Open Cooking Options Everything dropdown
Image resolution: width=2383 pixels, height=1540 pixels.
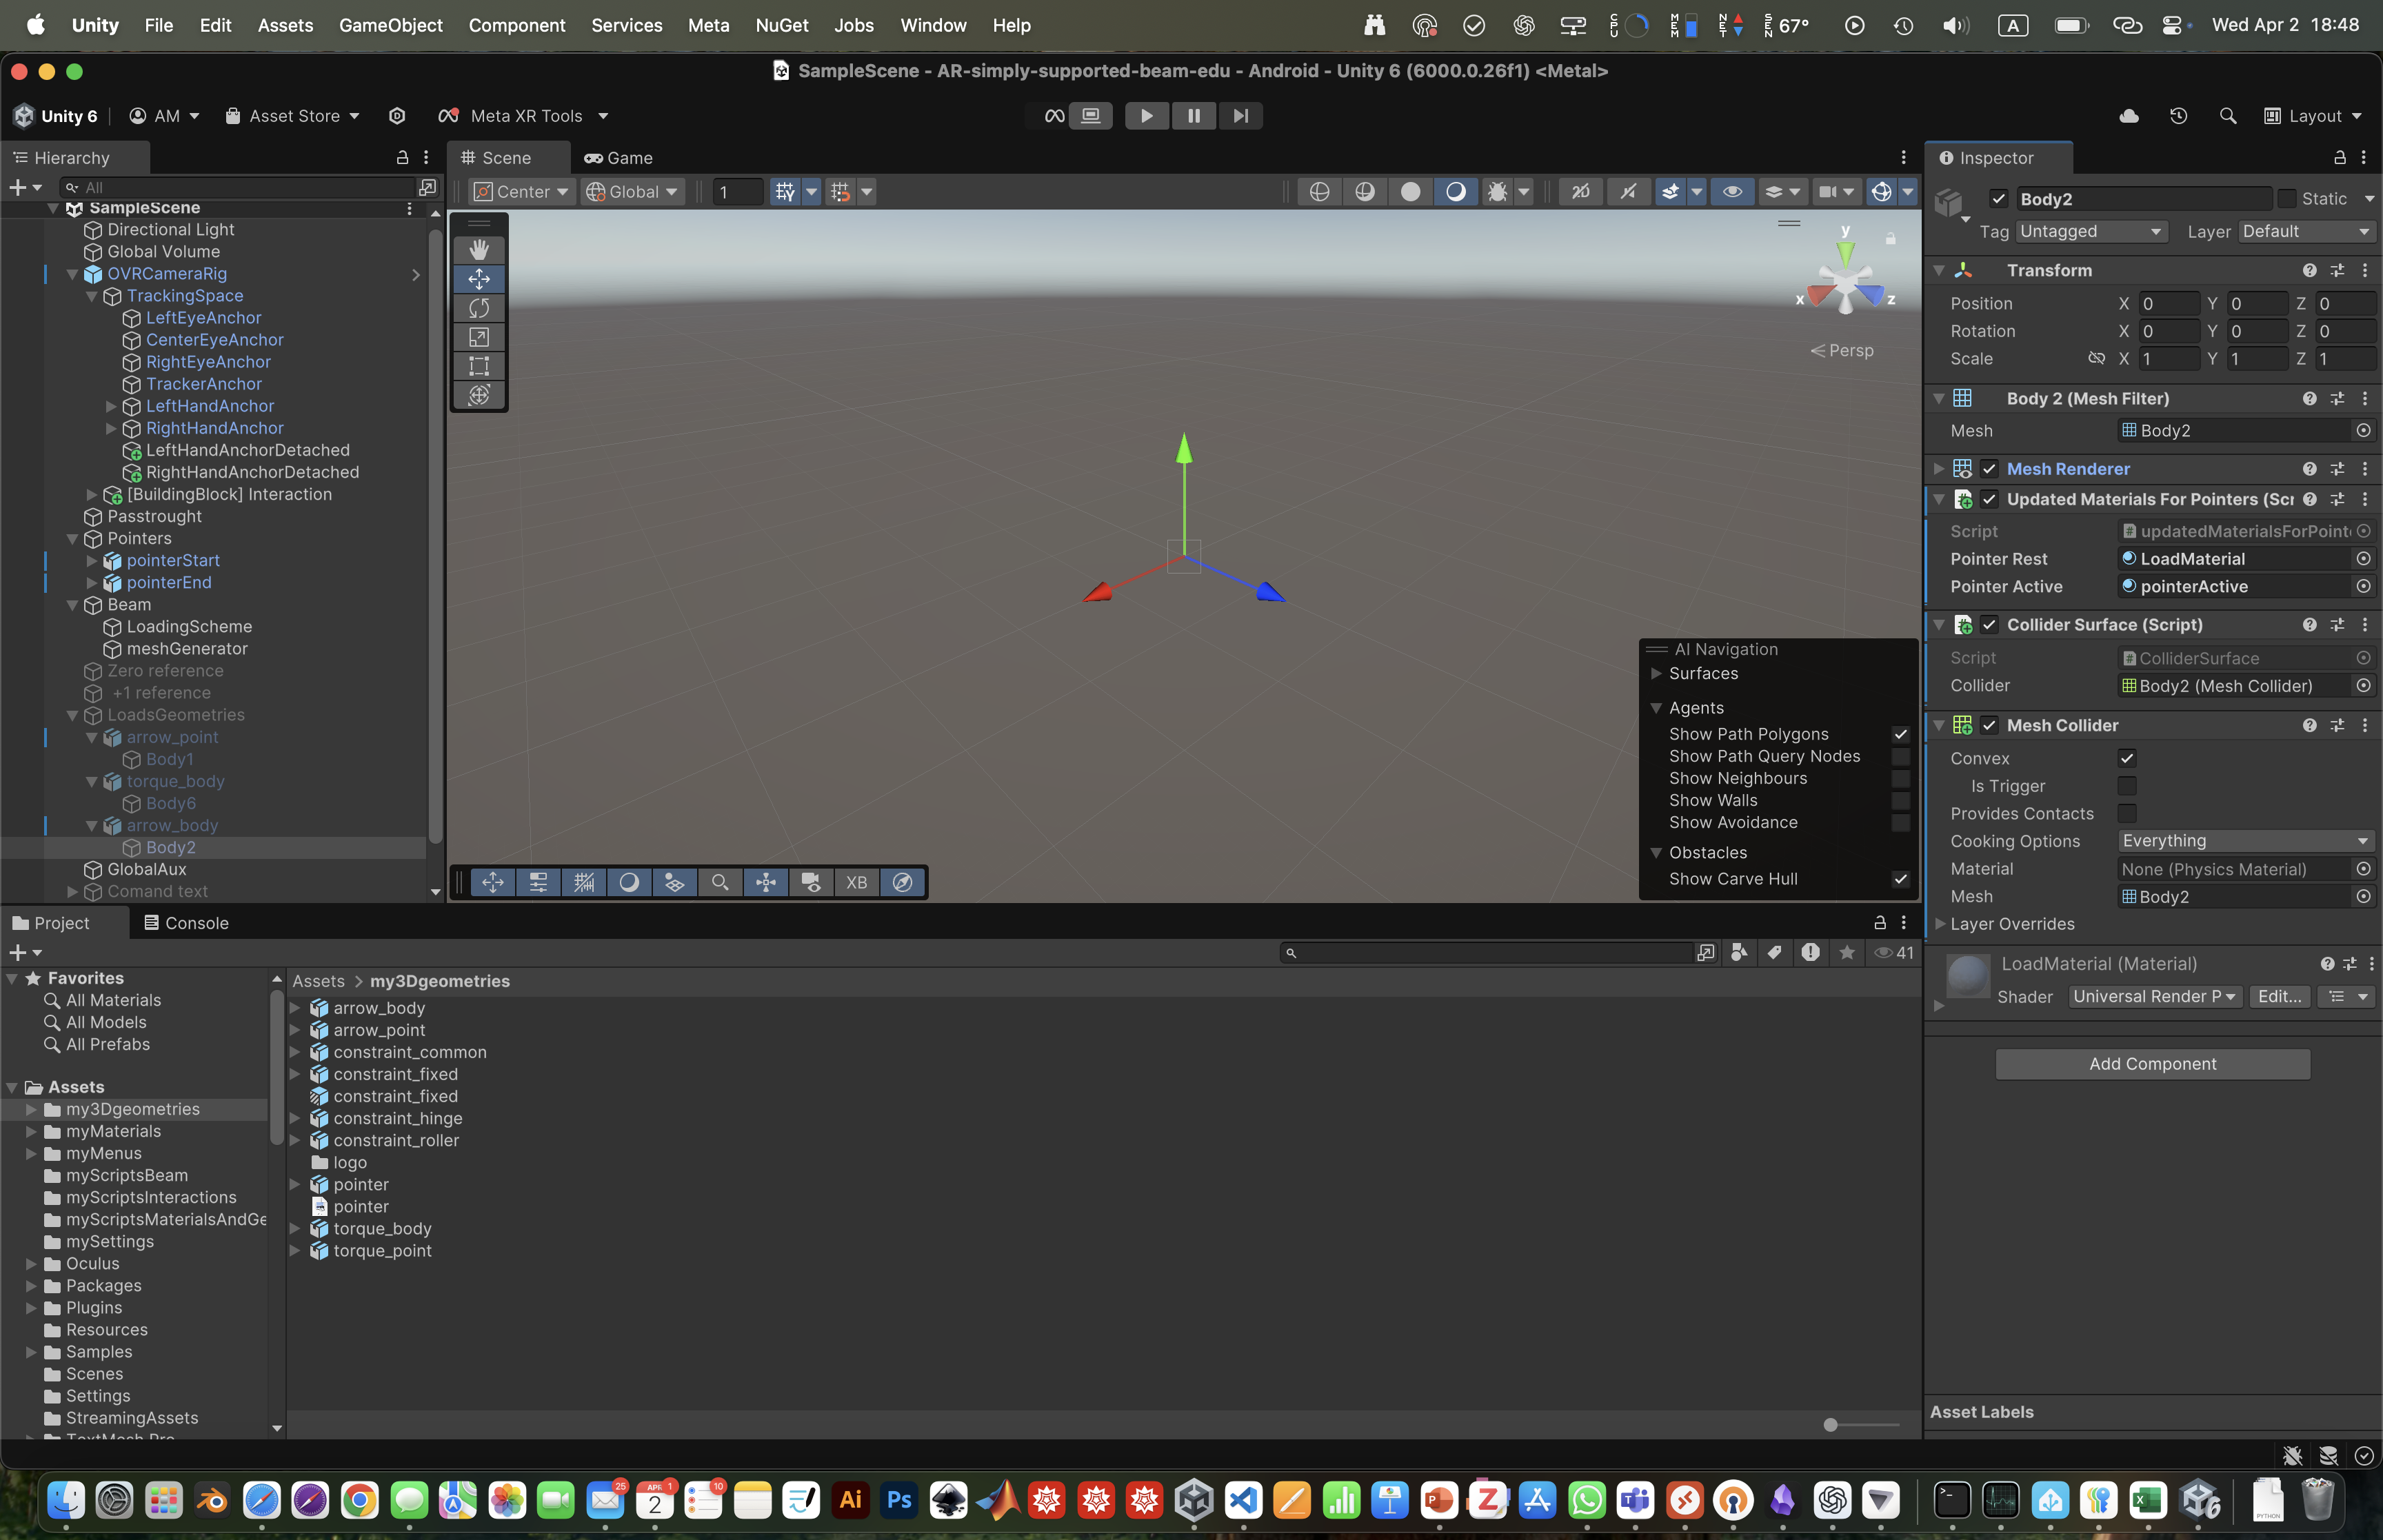coord(2246,841)
